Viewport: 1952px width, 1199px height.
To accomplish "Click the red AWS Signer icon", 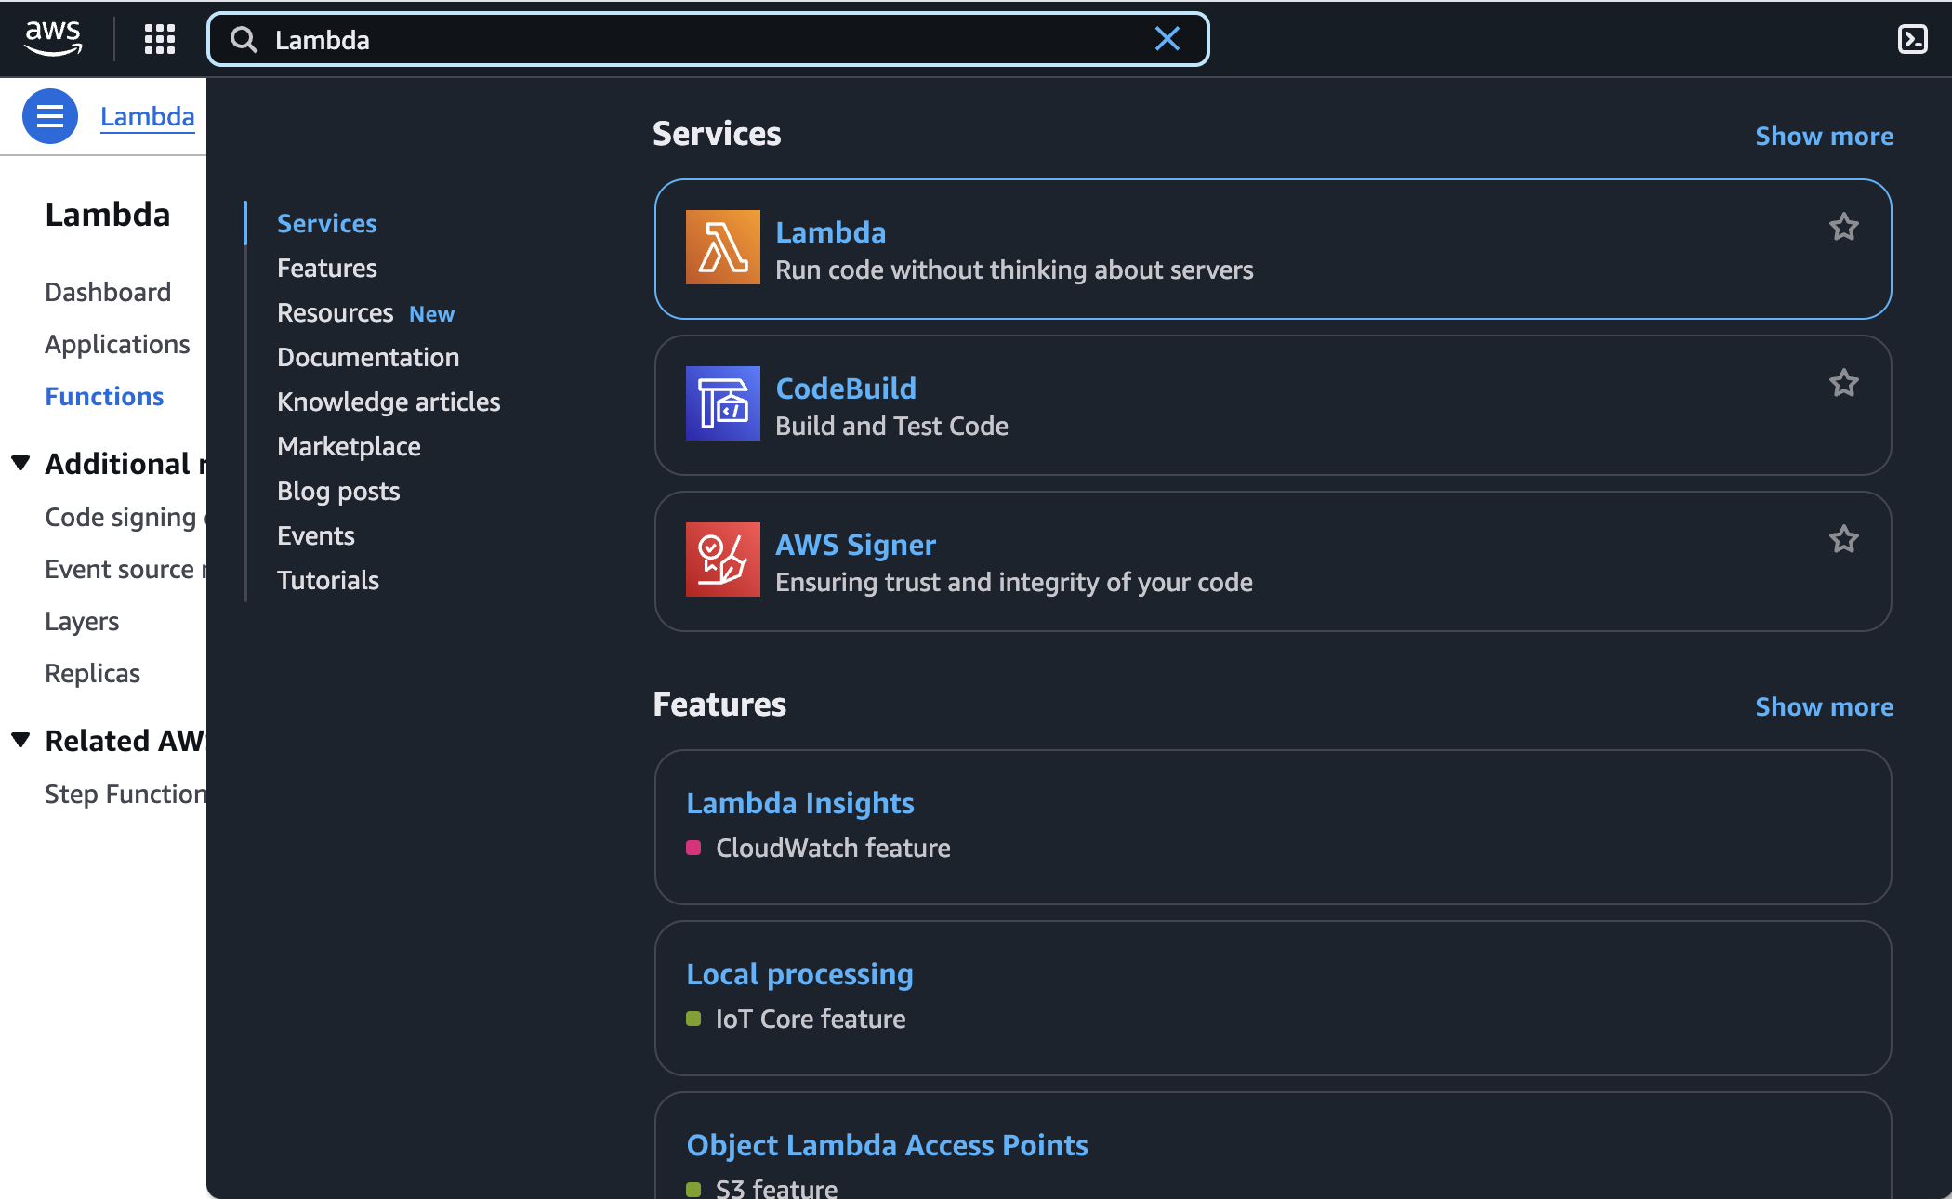I will tap(722, 560).
